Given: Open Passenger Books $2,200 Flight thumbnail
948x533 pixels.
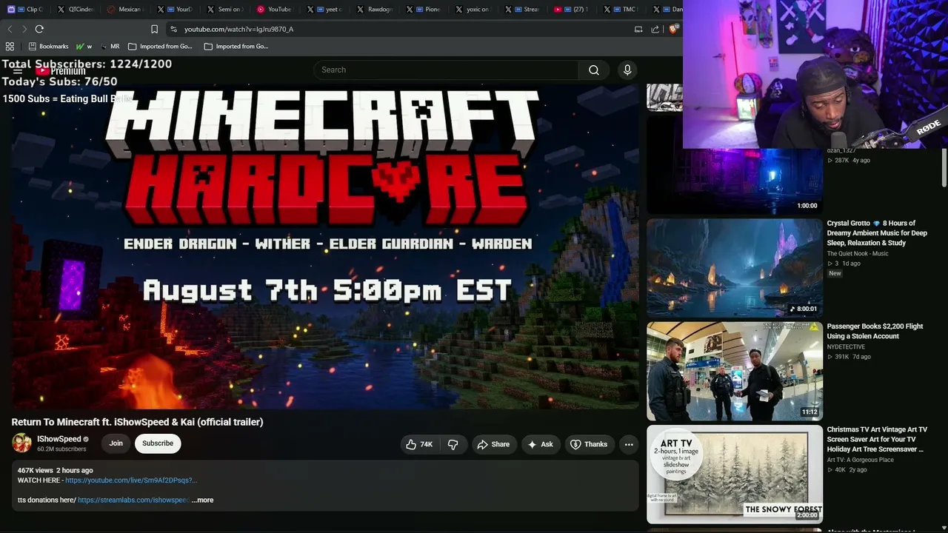Looking at the screenshot, I should click(x=735, y=371).
